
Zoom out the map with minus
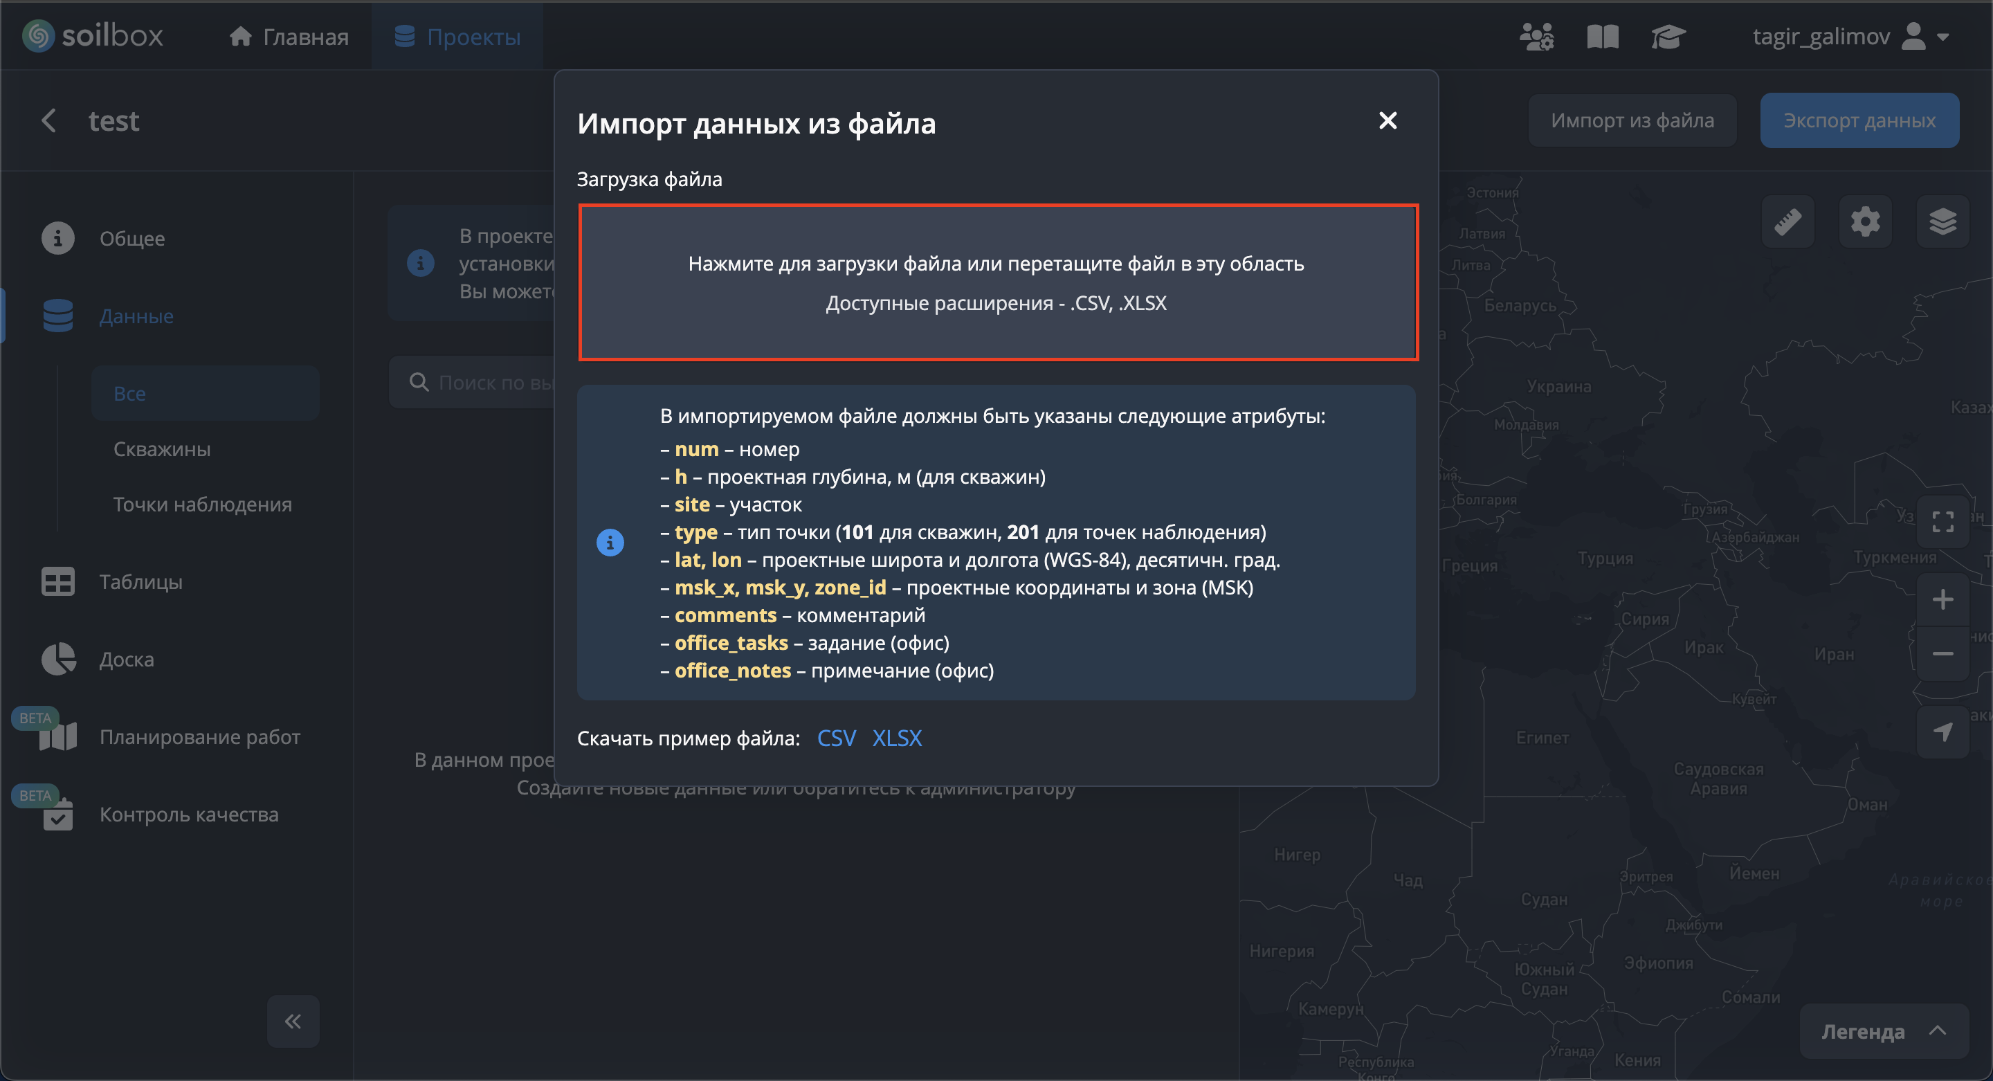1942,654
